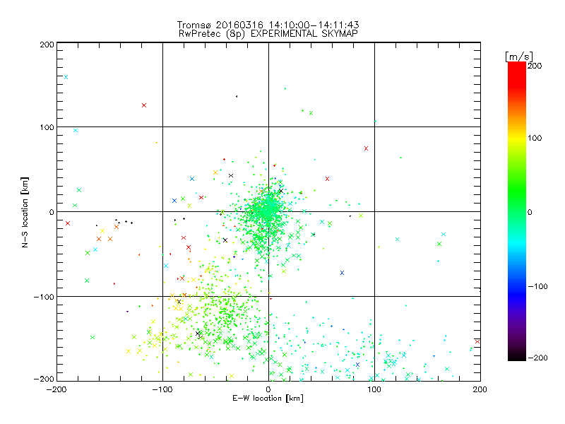Viewport: 565px width, 424px height.
Task: Click the red X marker at the far right edge
Action: 477,341
